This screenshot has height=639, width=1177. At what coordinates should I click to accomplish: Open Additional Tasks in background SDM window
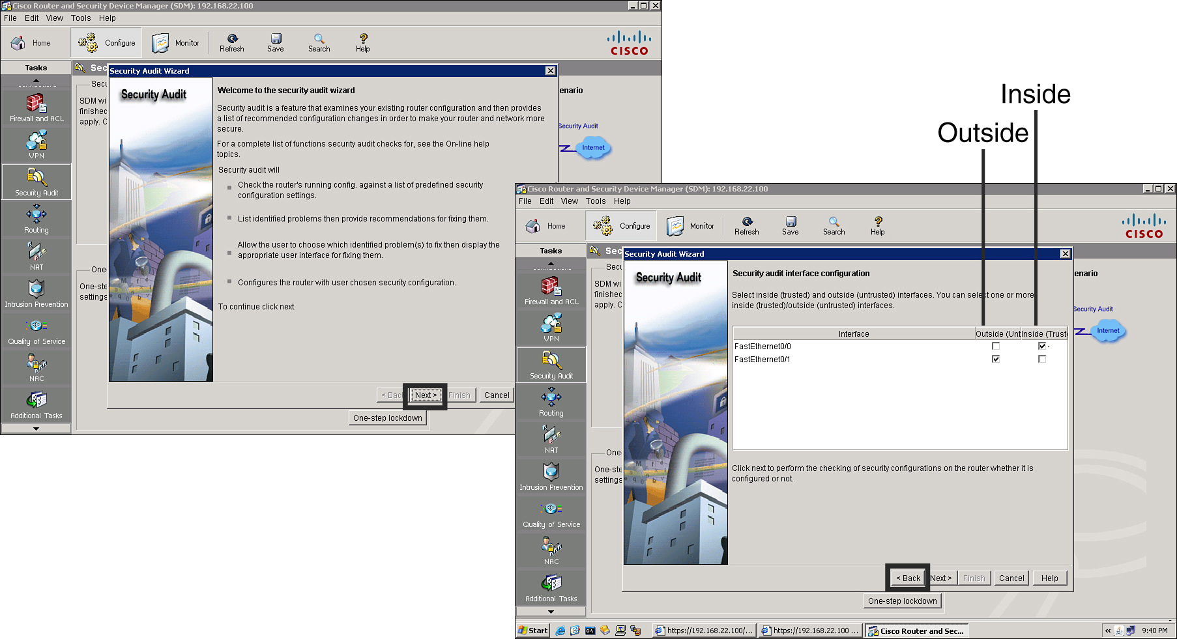[36, 405]
